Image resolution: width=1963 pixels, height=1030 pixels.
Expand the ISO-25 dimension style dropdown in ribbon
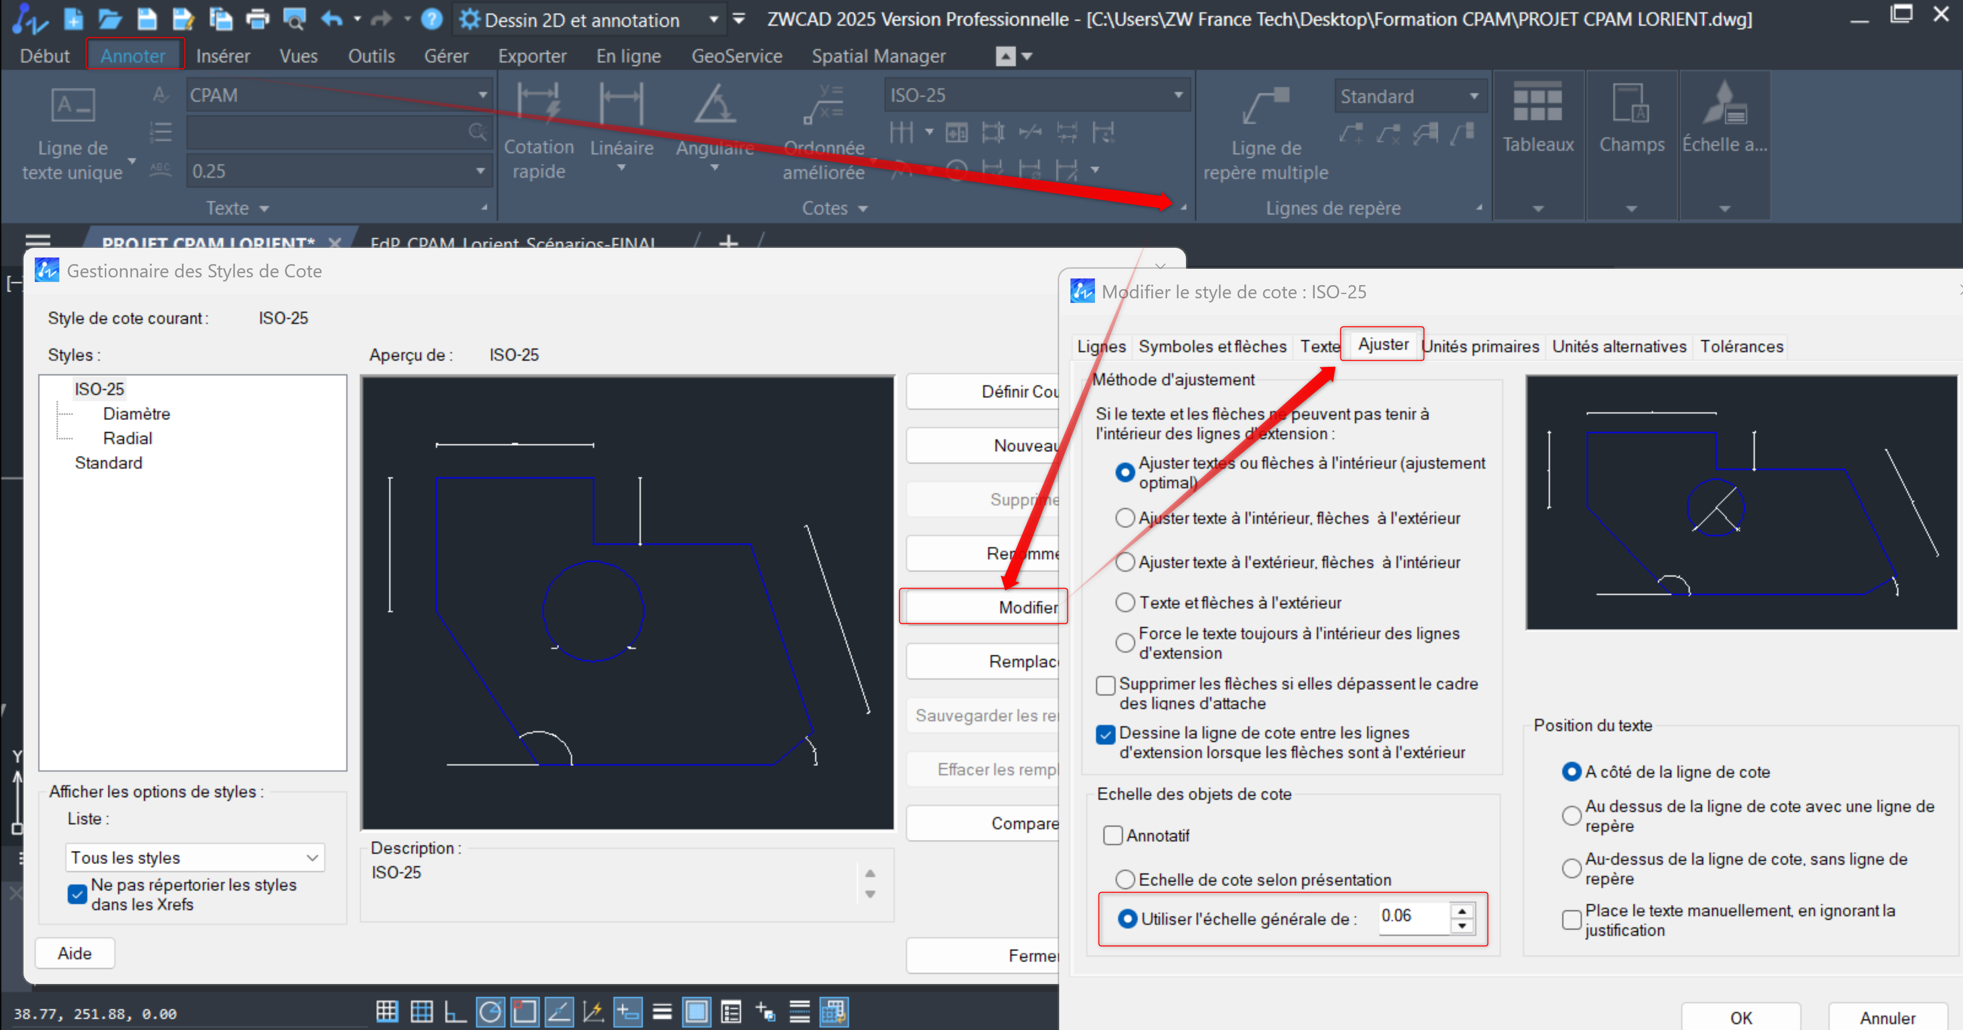click(1178, 95)
